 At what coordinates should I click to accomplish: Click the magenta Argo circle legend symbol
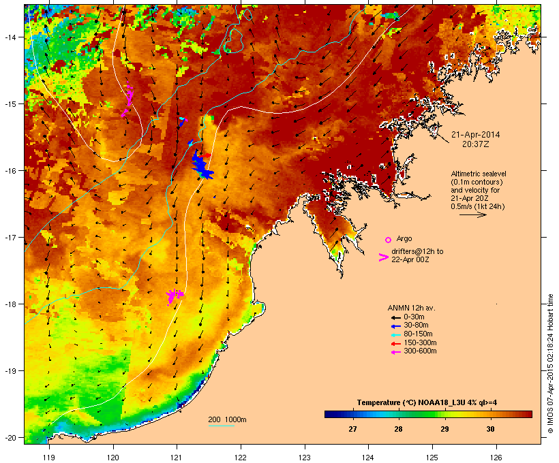[389, 240]
